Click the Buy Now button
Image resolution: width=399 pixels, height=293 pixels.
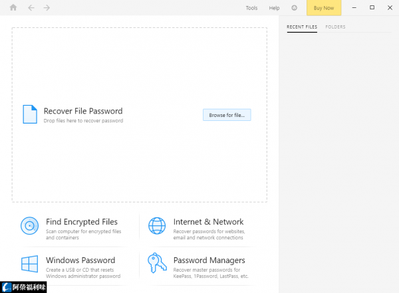[x=324, y=8]
